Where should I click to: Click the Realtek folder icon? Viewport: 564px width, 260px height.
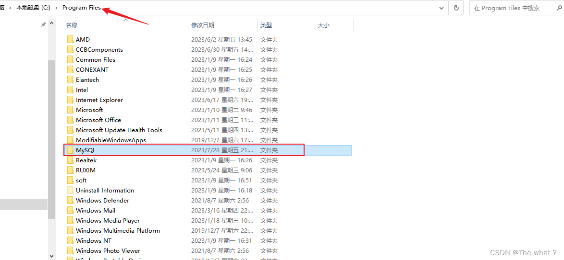(x=70, y=160)
